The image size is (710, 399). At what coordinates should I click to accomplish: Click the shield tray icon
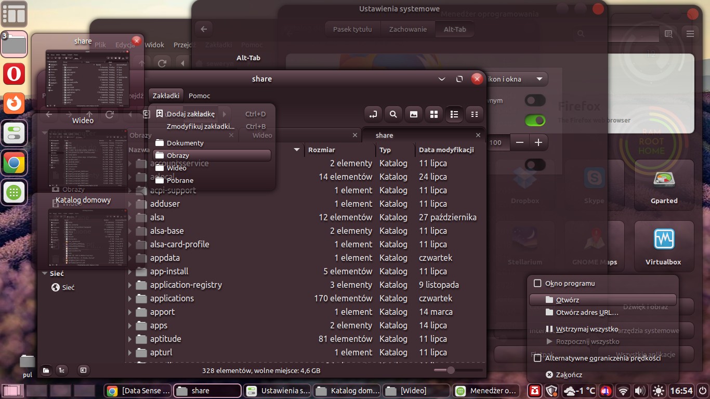pos(551,391)
